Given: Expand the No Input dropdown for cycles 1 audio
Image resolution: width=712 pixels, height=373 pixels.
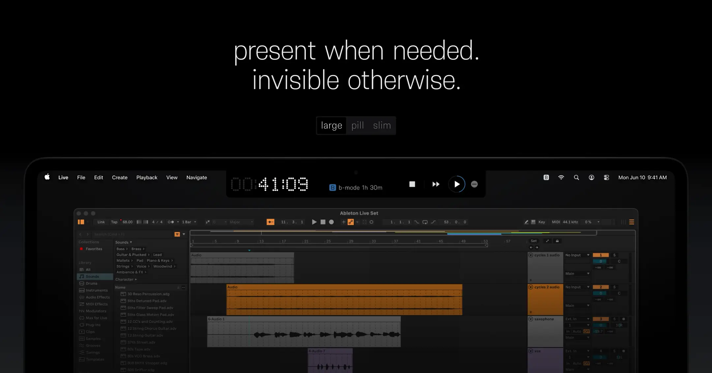Looking at the screenshot, I should pyautogui.click(x=577, y=255).
